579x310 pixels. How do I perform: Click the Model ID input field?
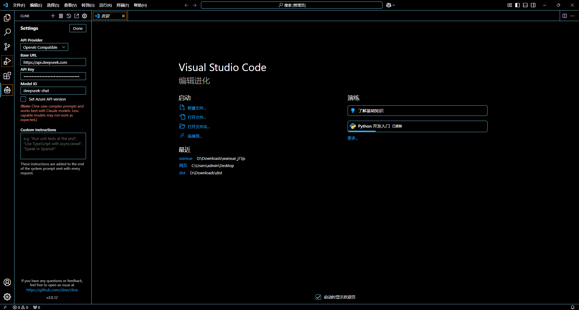point(53,91)
